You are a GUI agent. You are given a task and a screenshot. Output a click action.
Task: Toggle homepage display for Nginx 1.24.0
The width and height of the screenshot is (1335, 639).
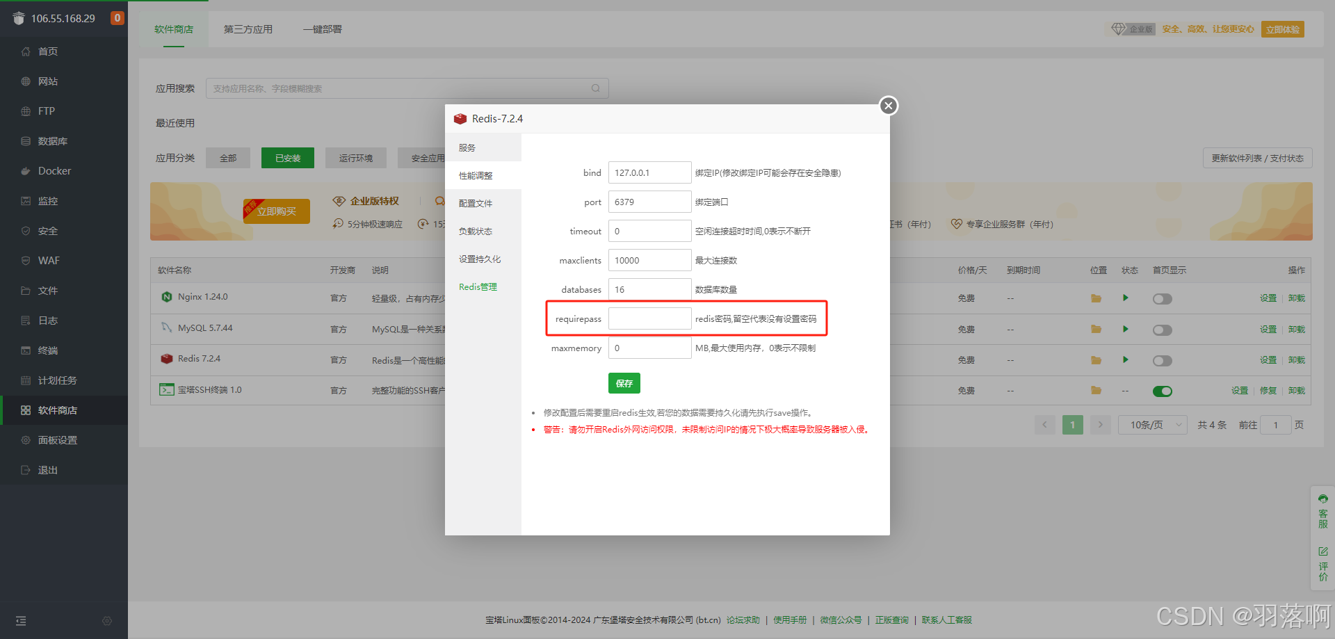tap(1162, 299)
